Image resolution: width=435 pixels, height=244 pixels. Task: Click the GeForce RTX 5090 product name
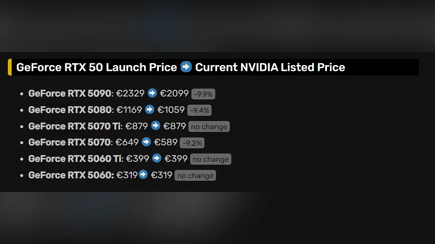[70, 93]
